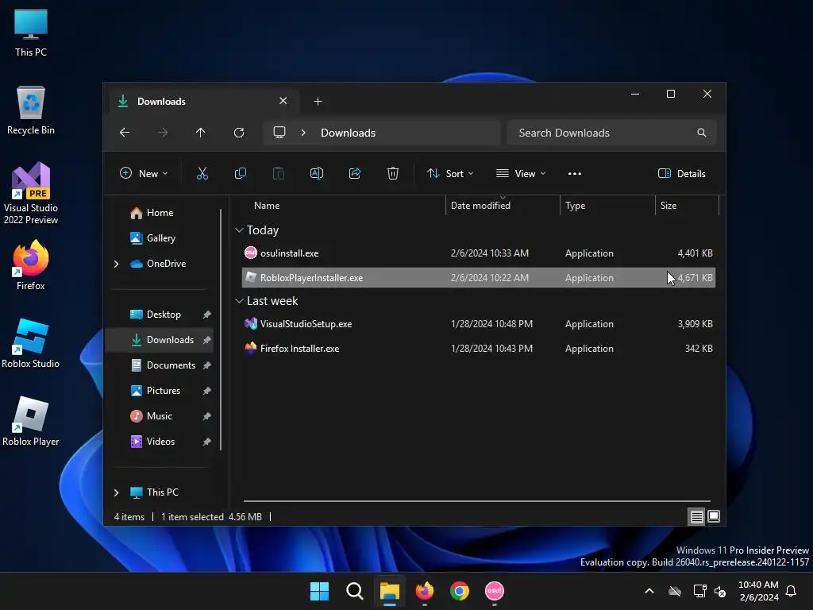Go back with the left arrow
813x610 pixels.
coord(125,133)
